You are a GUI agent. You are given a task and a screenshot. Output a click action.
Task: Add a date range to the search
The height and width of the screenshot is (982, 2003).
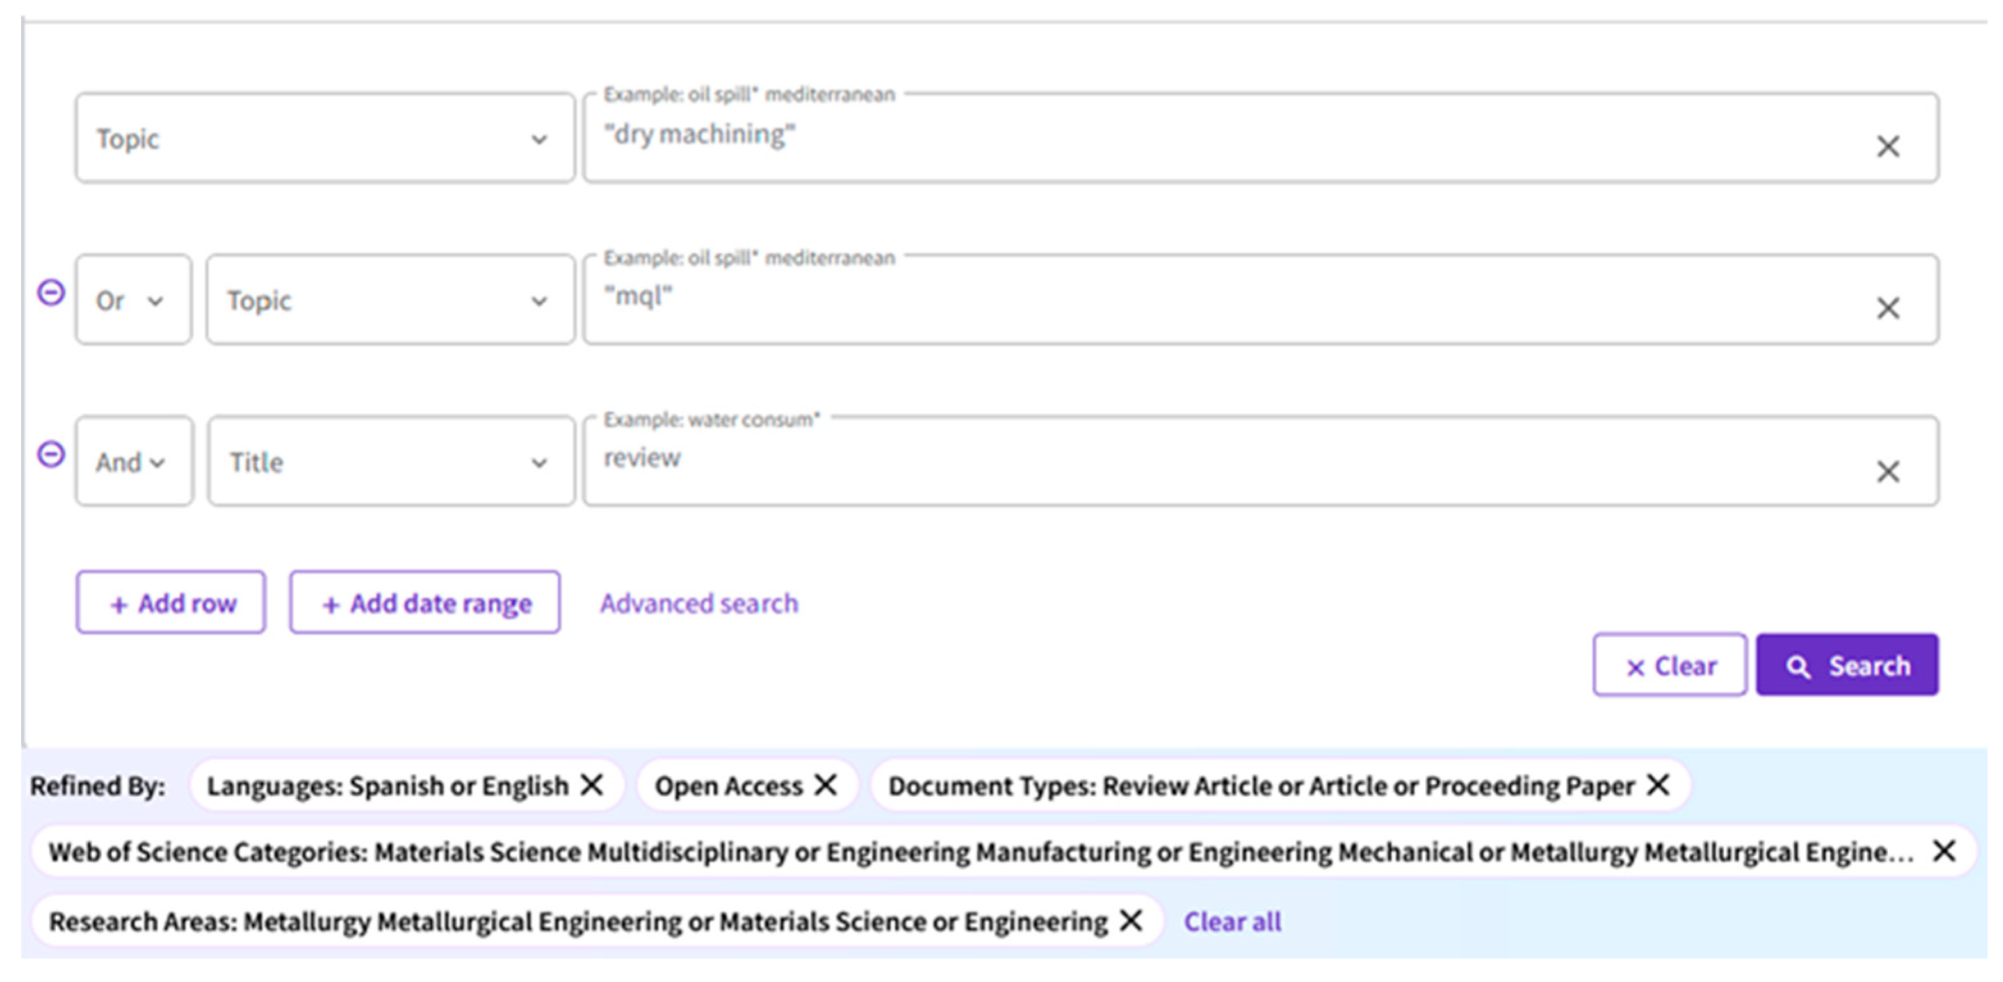(424, 602)
